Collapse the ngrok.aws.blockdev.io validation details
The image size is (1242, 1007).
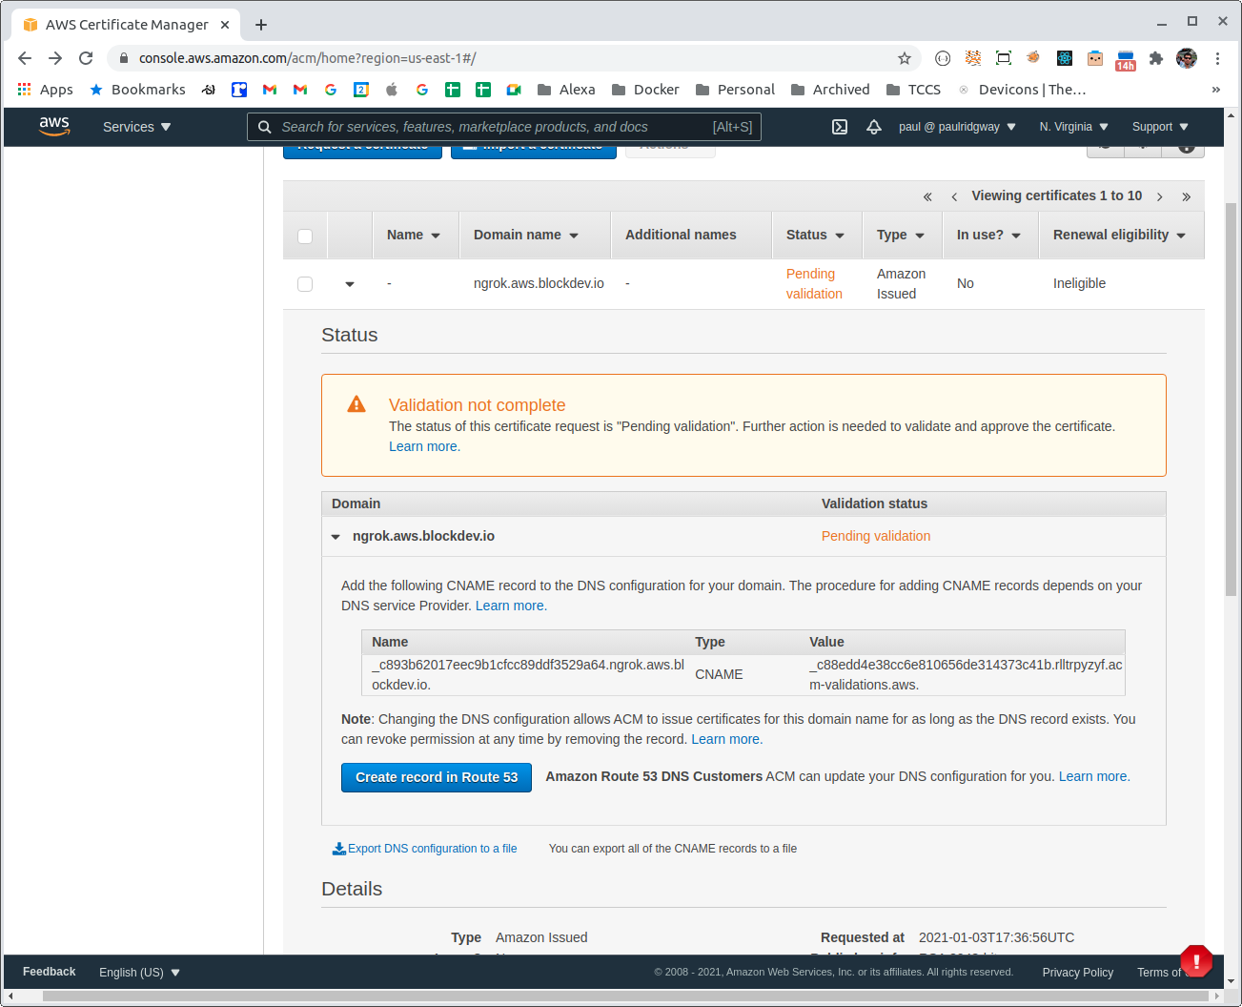coord(336,536)
